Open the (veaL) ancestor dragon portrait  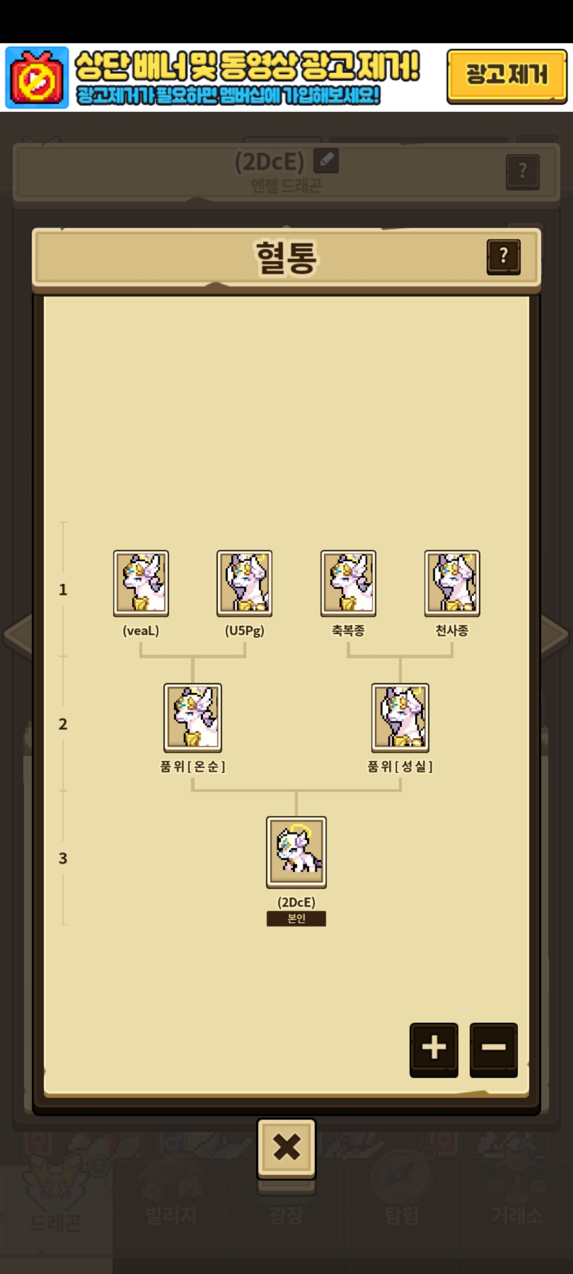coord(141,583)
